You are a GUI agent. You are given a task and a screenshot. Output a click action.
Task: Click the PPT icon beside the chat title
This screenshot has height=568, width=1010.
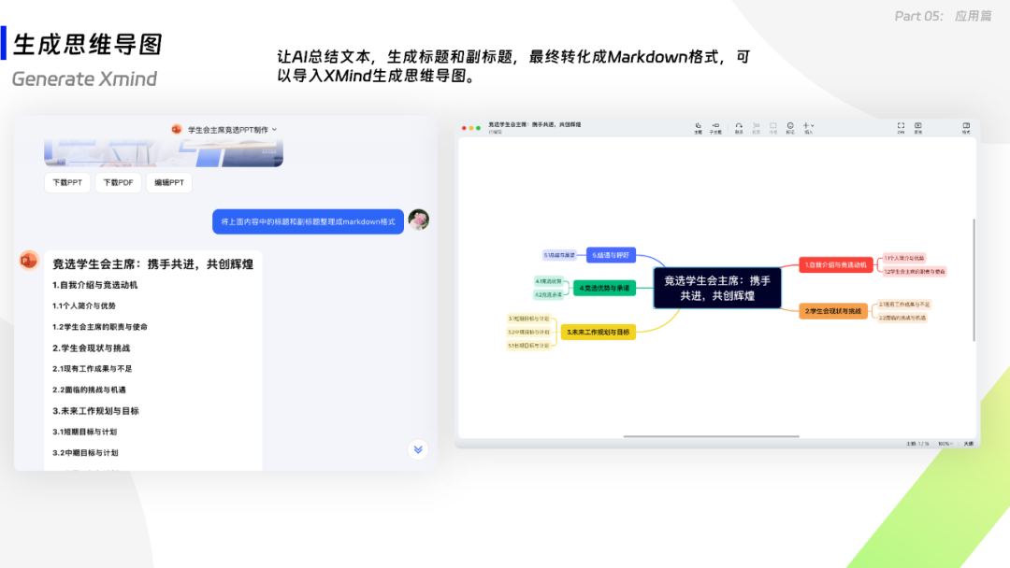[x=177, y=129]
